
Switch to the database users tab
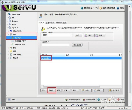[x=50, y=23]
